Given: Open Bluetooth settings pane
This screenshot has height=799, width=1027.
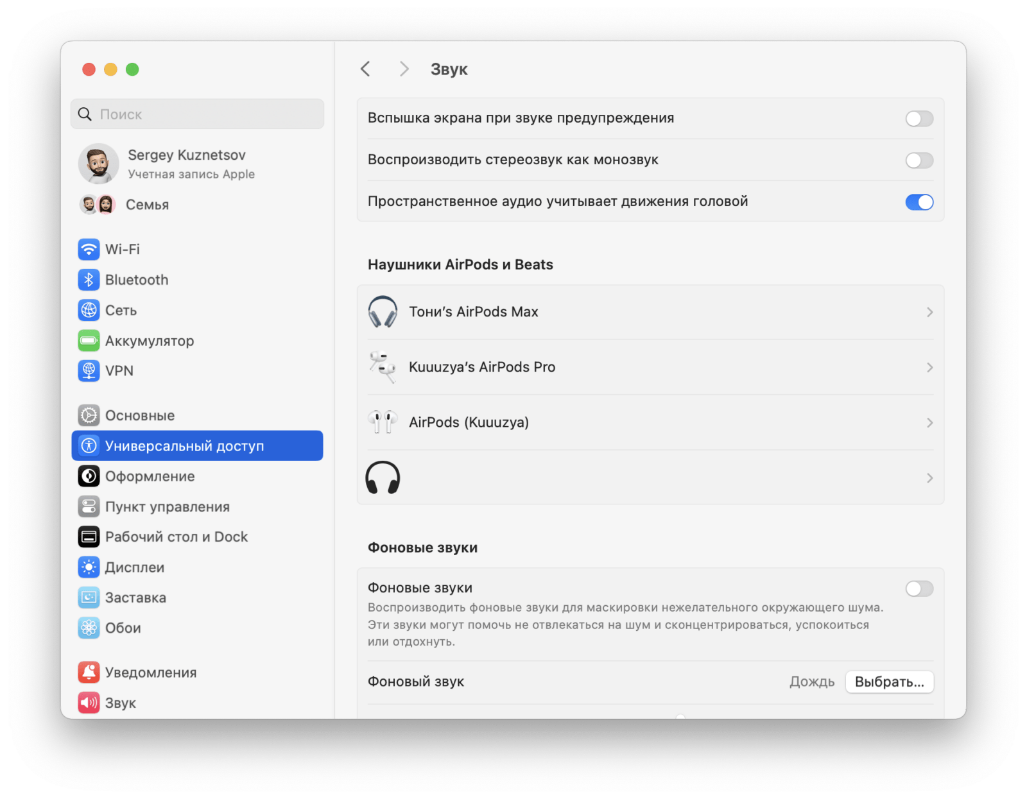Looking at the screenshot, I should tap(197, 280).
